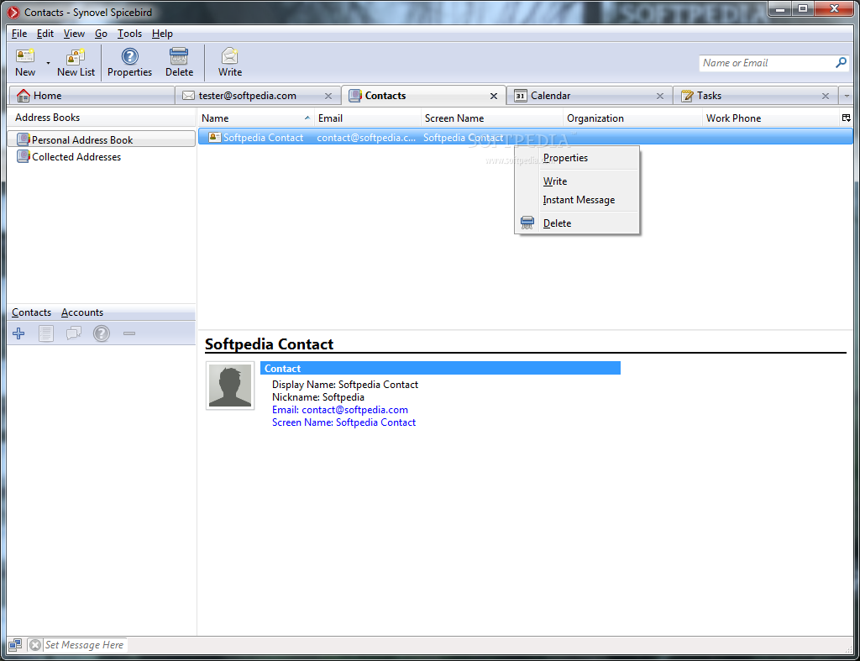This screenshot has width=860, height=661.
Task: Click the chat bubbles icon
Action: click(x=74, y=333)
